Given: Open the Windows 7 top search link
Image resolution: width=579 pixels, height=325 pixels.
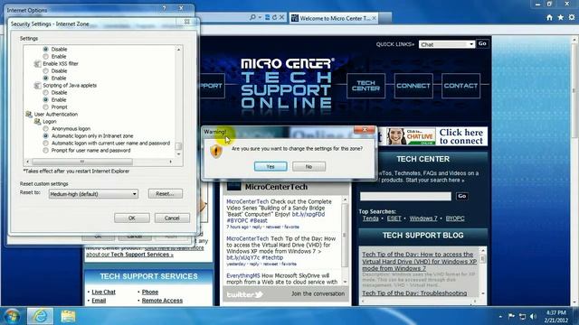Looking at the screenshot, I should [423, 218].
